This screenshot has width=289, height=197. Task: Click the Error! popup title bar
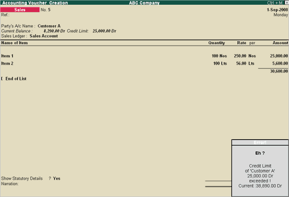coord(260,142)
